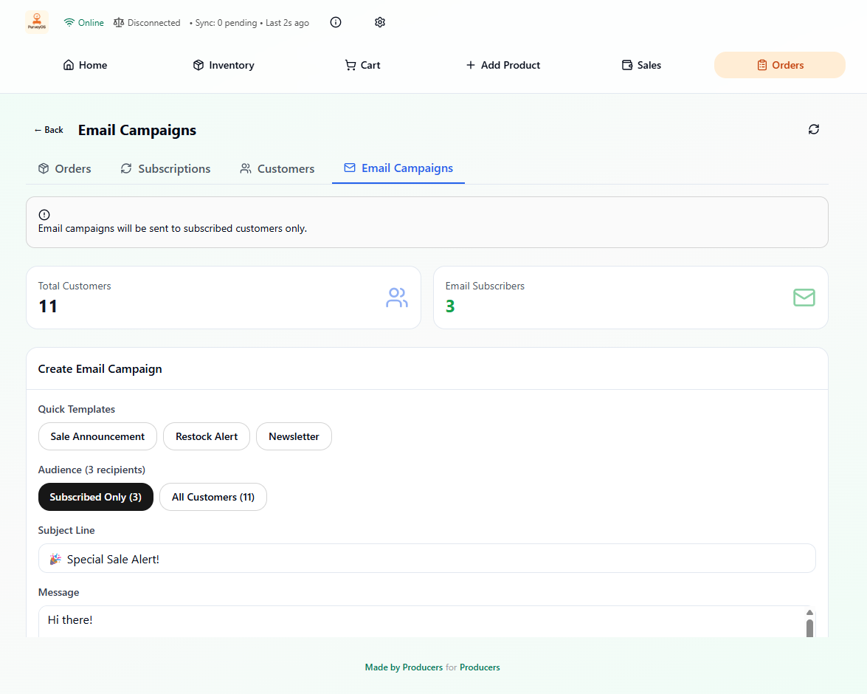Apply the Restock Alert template
The width and height of the screenshot is (867, 694).
pyautogui.click(x=207, y=436)
